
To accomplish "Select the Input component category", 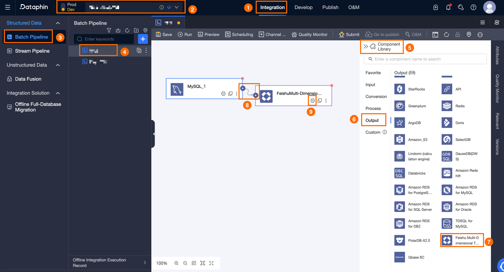I will point(370,84).
